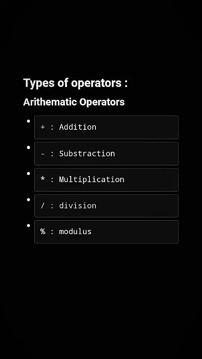This screenshot has height=359, width=202.
Task: Select the 'Arithematic Operators' subheading
Action: tap(74, 102)
